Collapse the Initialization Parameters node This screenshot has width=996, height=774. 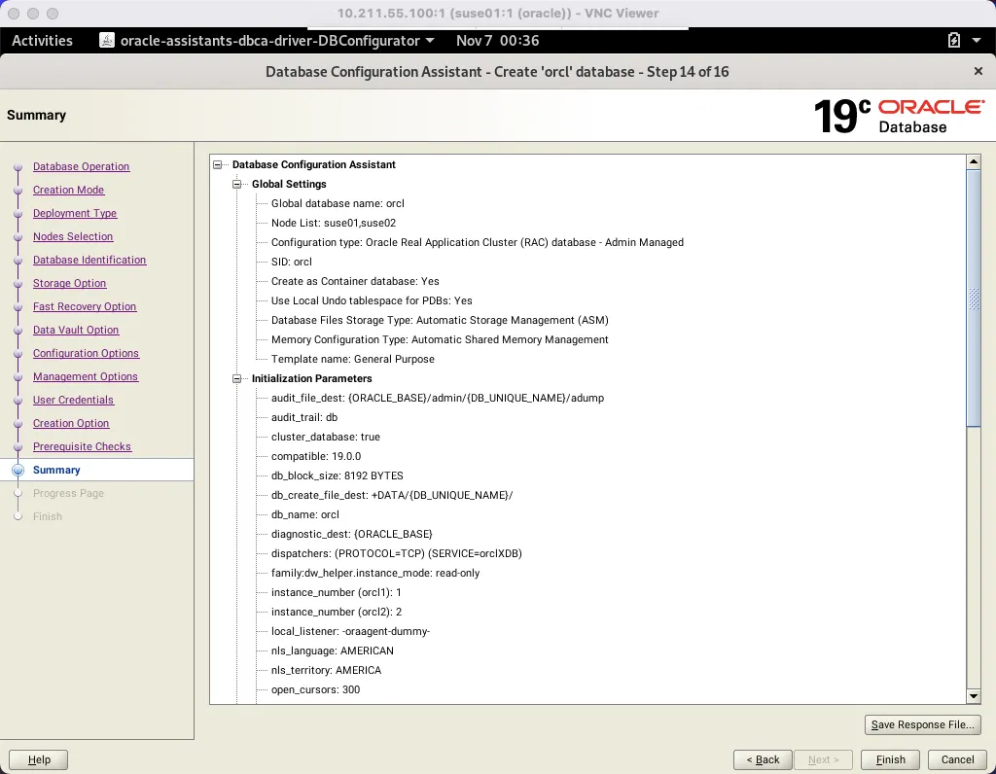(x=236, y=378)
